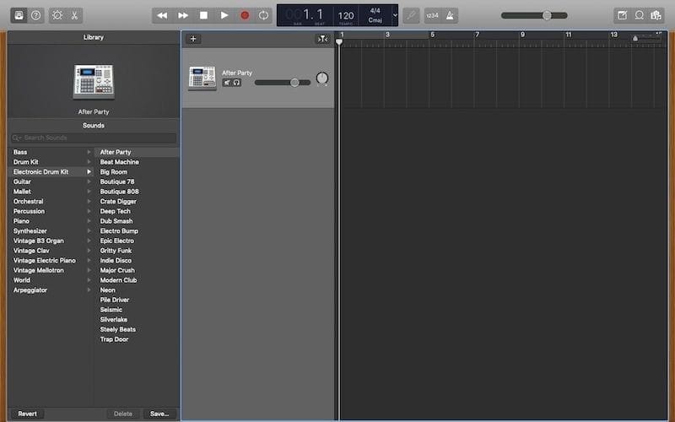
Task: Click the Save... button
Action: [x=159, y=414]
